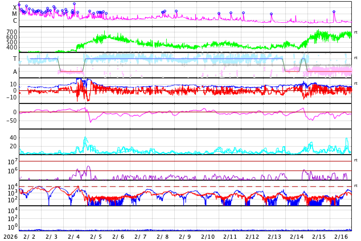Select the 2/2 date label
The width and height of the screenshot is (361, 241).
29,236
